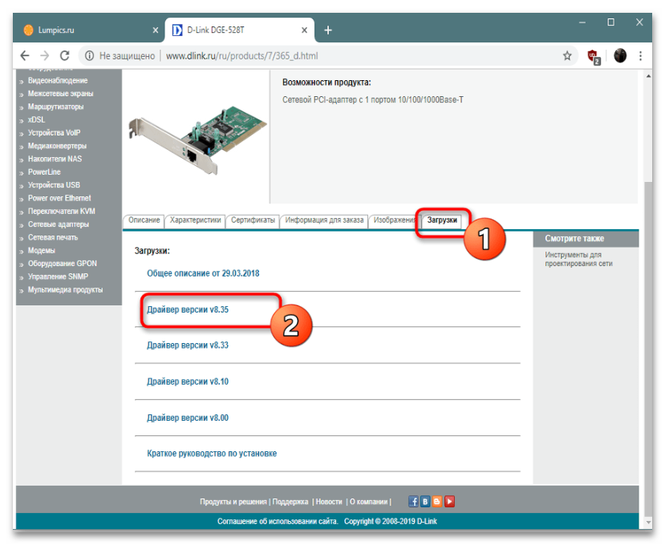
Task: Reload the page with the refresh icon
Action: tap(65, 56)
